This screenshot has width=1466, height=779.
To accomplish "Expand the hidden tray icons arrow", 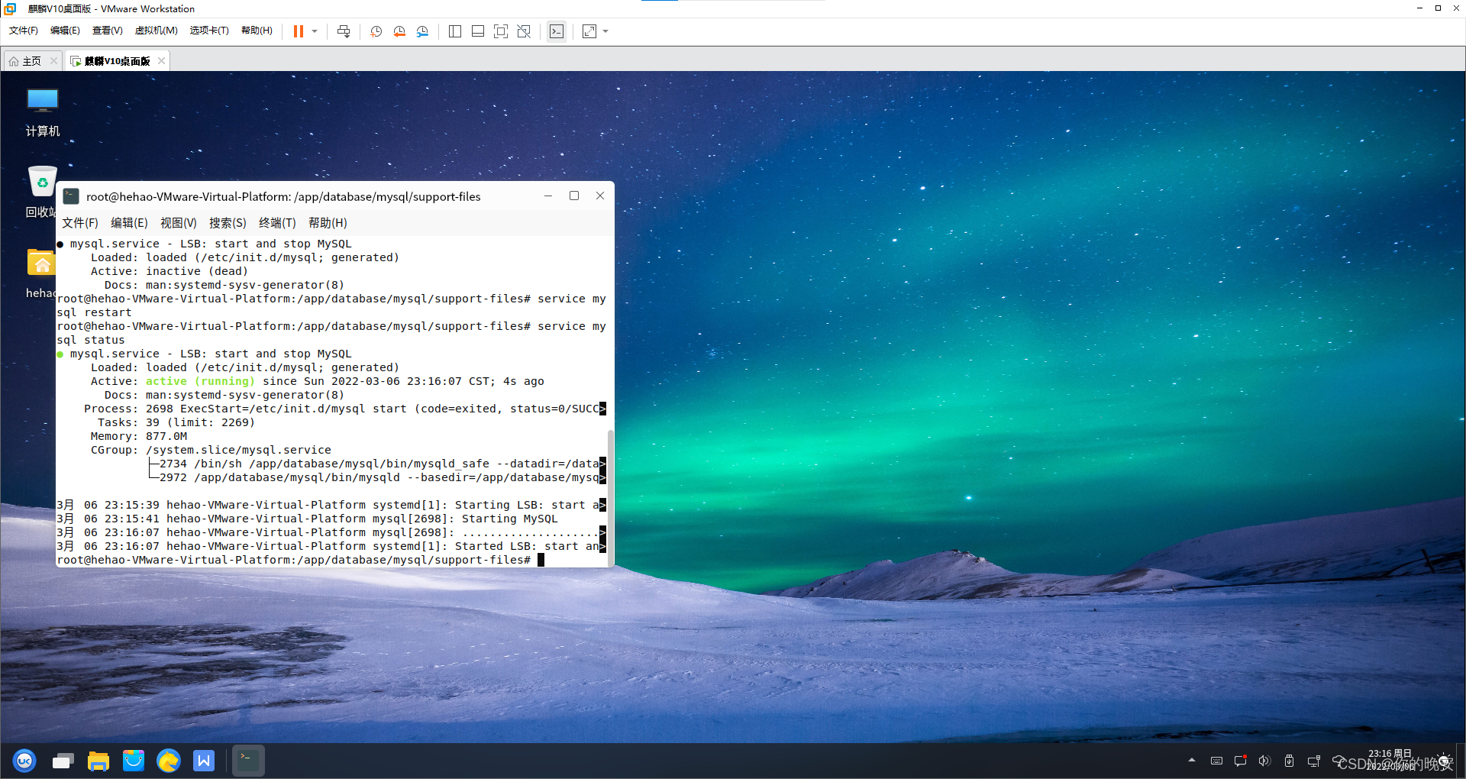I will [x=1192, y=761].
